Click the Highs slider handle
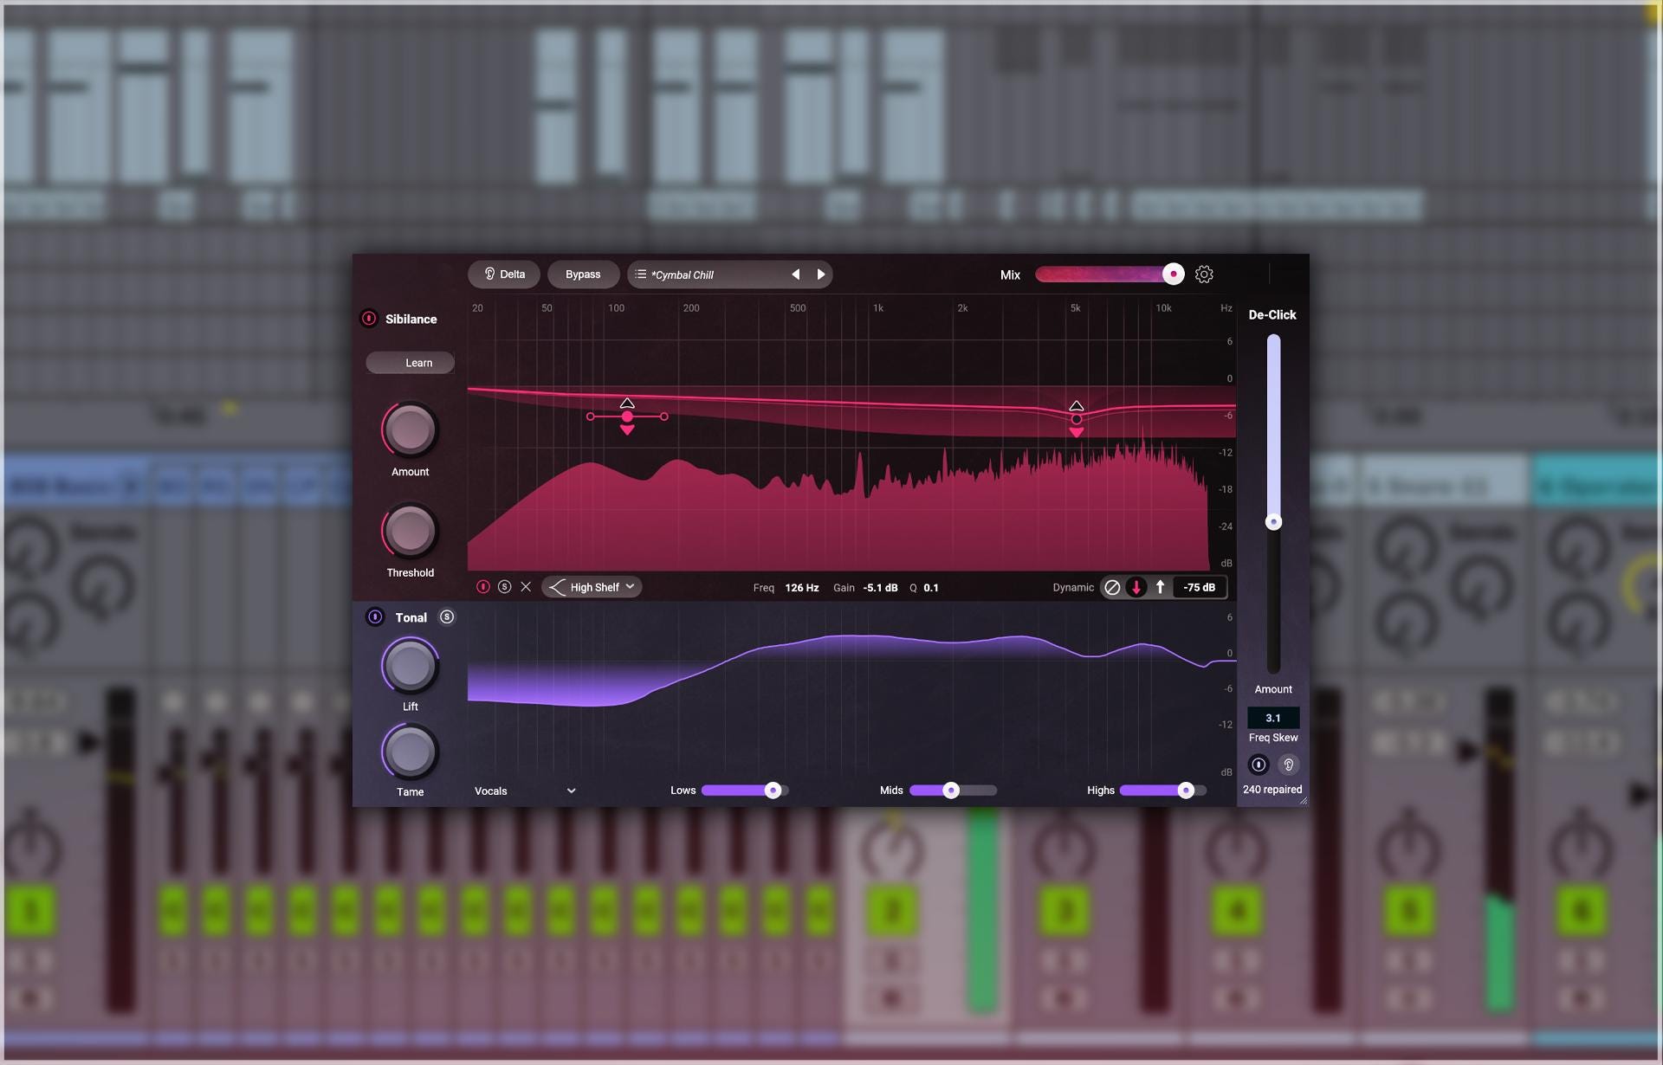The width and height of the screenshot is (1663, 1065). tap(1186, 791)
